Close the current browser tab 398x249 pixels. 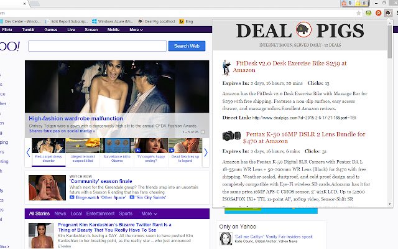[24, 4]
